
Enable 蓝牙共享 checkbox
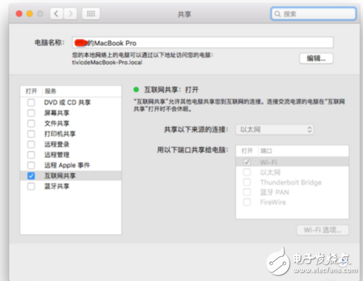[x=31, y=186]
